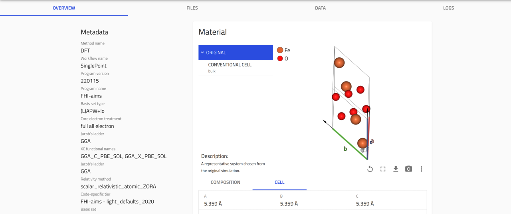Go to the OVERVIEW tab
This screenshot has height=214, width=511.
[x=64, y=8]
